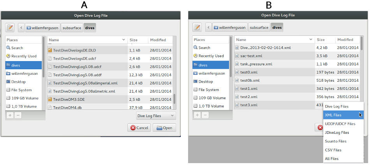Select dives bookmark in dialog B Places
The height and width of the screenshot is (165, 370).
211,65
